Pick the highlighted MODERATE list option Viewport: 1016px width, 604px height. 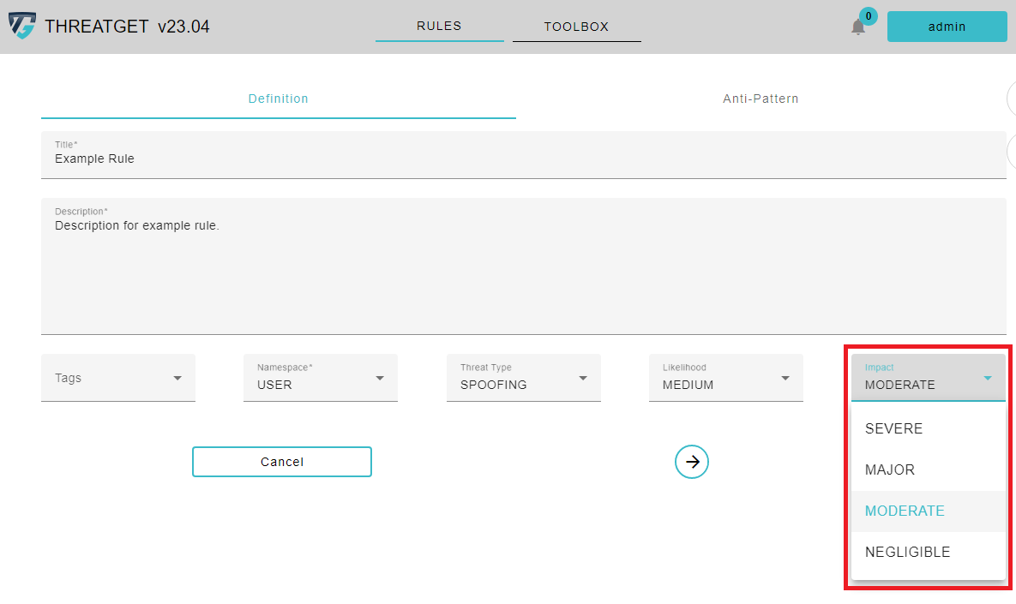[905, 511]
